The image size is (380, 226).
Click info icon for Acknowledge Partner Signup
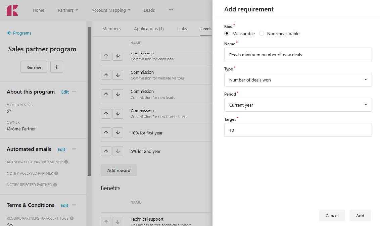point(66,162)
